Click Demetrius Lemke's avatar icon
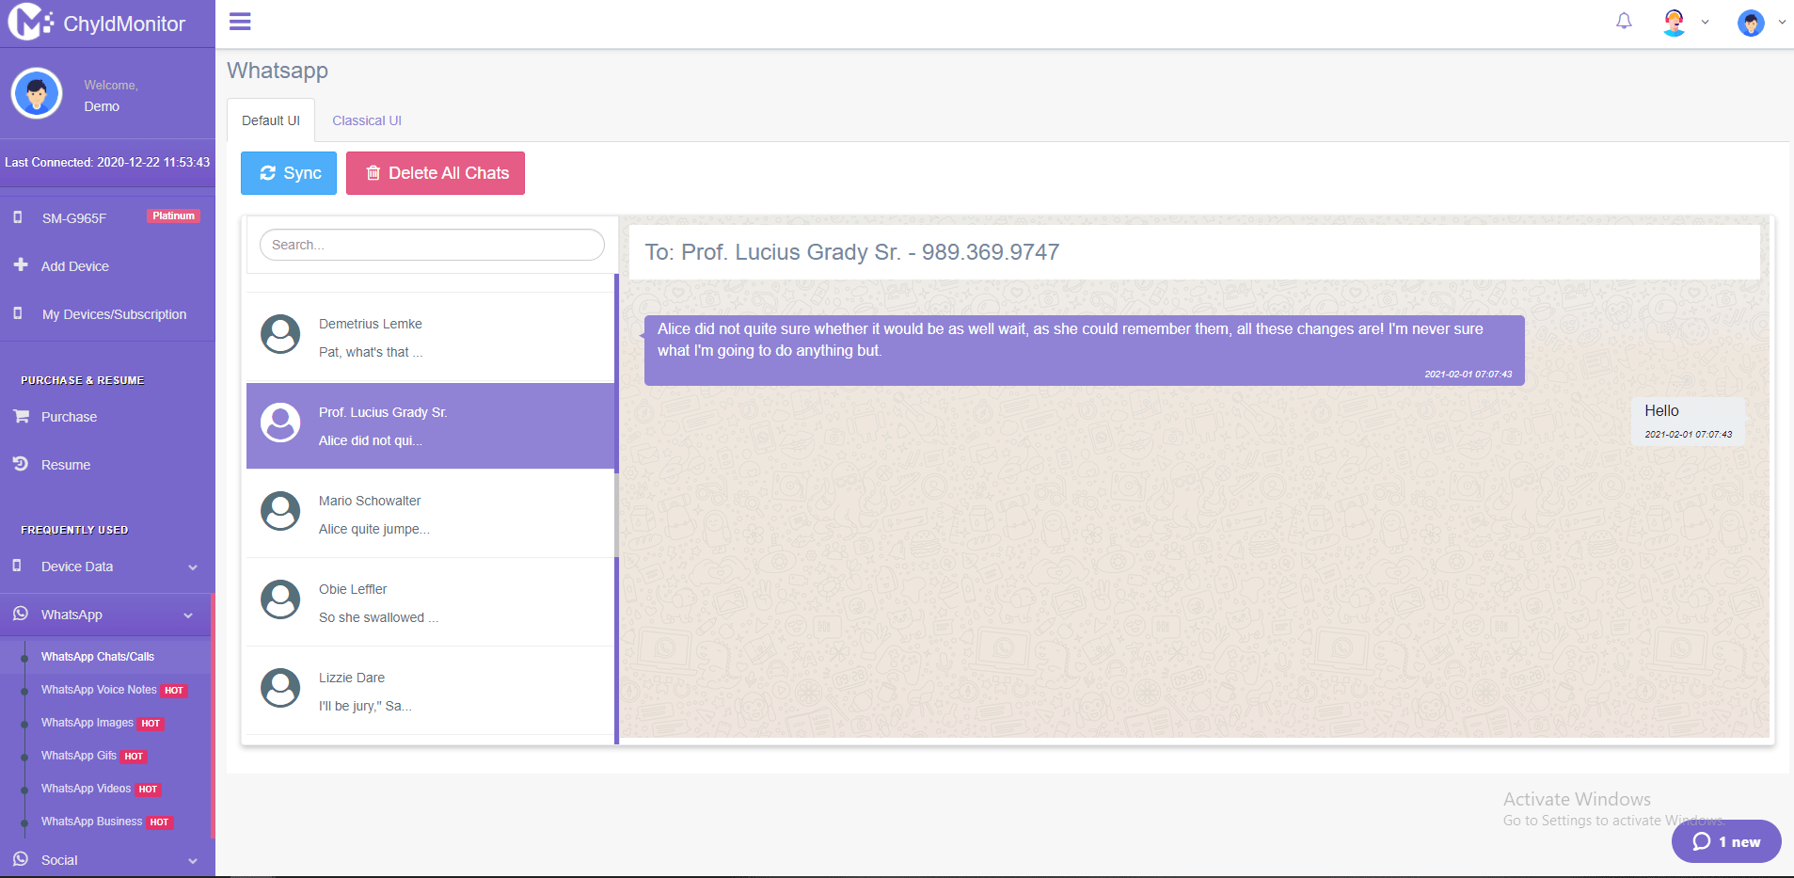Viewport: 1794px width, 878px height. coord(280,334)
